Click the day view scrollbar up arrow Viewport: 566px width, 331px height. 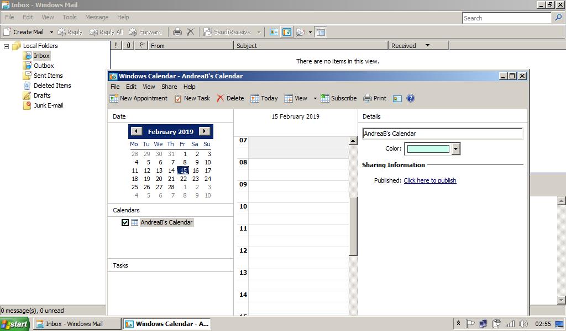pyautogui.click(x=353, y=141)
